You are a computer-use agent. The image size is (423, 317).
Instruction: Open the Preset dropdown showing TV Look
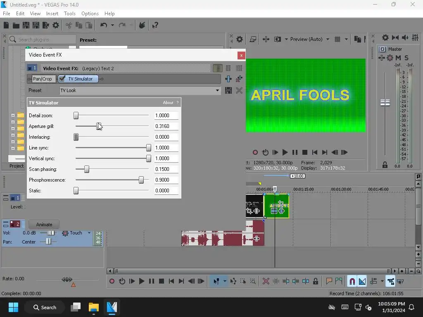217,90
